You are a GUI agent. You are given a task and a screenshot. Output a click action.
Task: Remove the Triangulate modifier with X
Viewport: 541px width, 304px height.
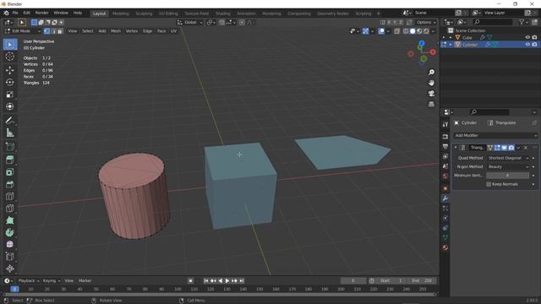coord(526,148)
